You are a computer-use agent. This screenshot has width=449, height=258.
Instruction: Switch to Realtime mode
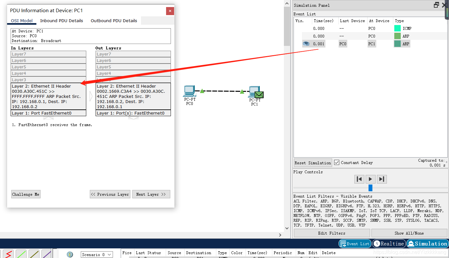pos(389,244)
